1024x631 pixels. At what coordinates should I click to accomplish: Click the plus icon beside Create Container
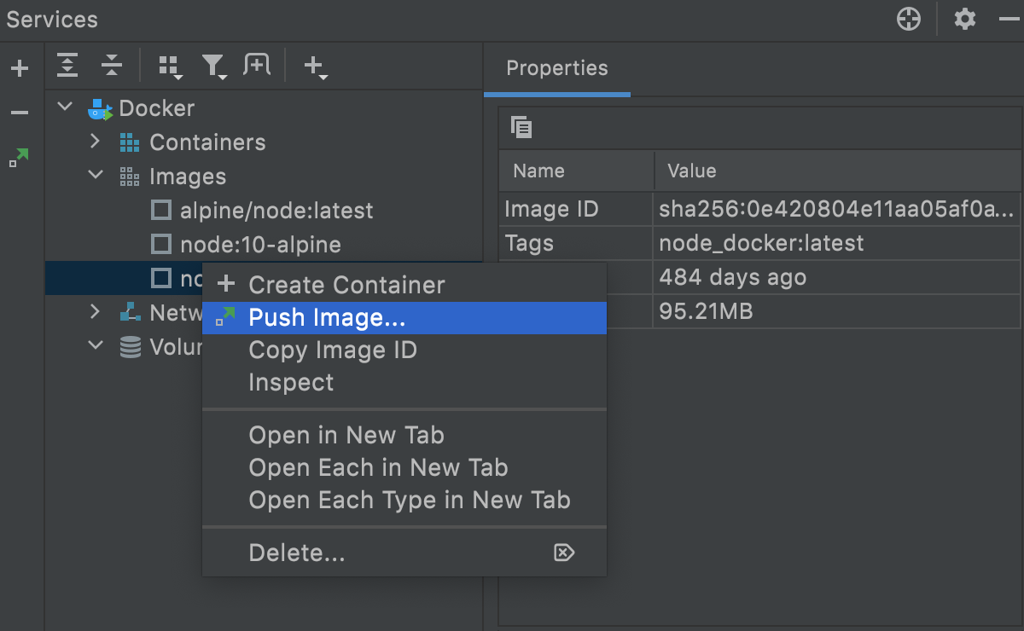[x=225, y=284]
